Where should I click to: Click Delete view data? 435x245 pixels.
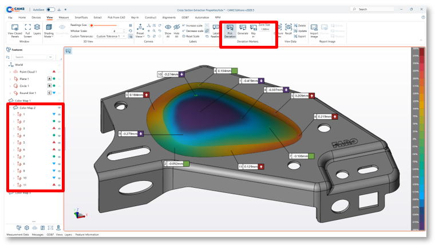tap(300, 26)
